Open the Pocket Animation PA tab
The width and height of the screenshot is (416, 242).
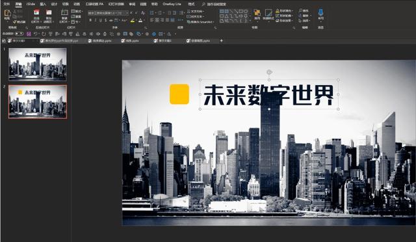[94, 4]
